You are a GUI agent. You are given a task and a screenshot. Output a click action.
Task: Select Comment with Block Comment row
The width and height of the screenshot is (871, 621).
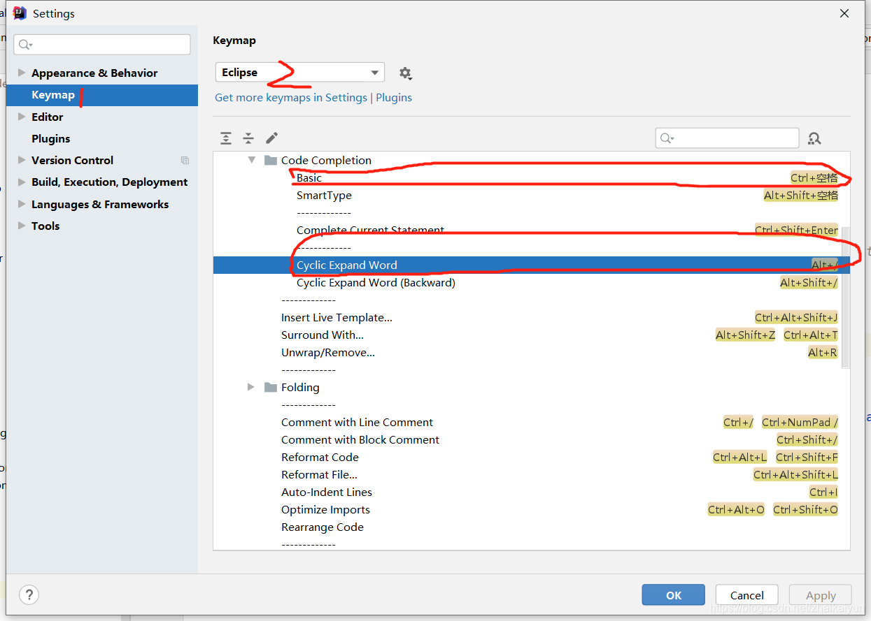(x=532, y=440)
